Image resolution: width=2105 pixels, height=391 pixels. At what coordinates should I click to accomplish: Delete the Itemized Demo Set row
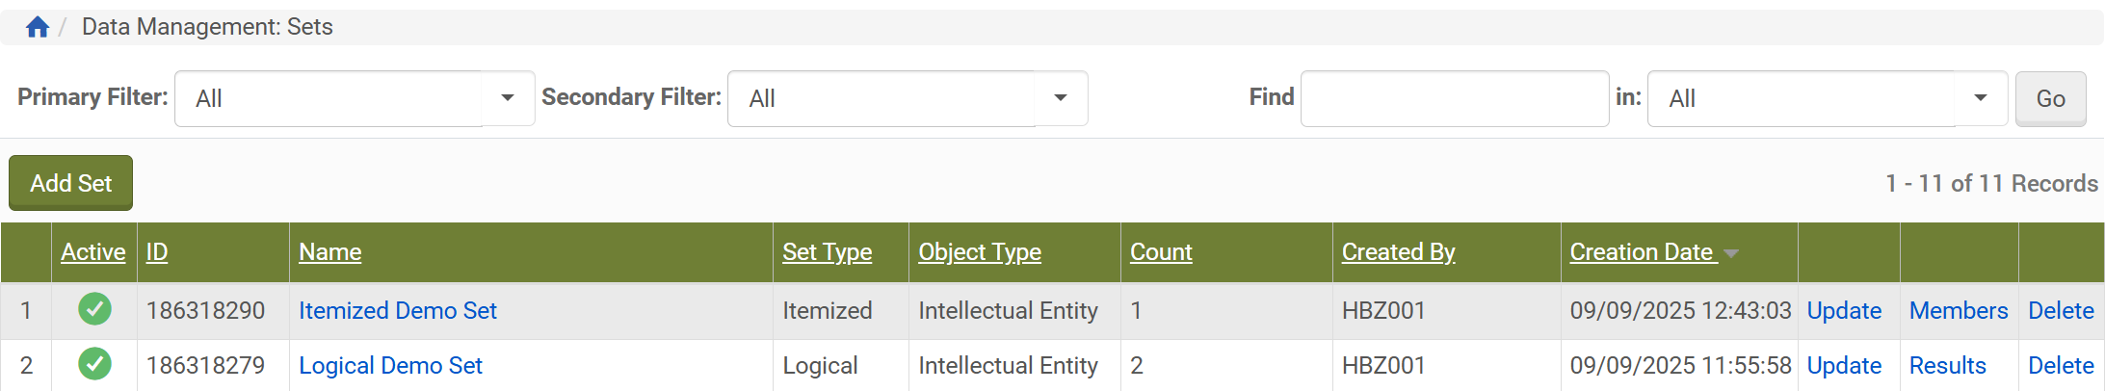pos(2060,310)
